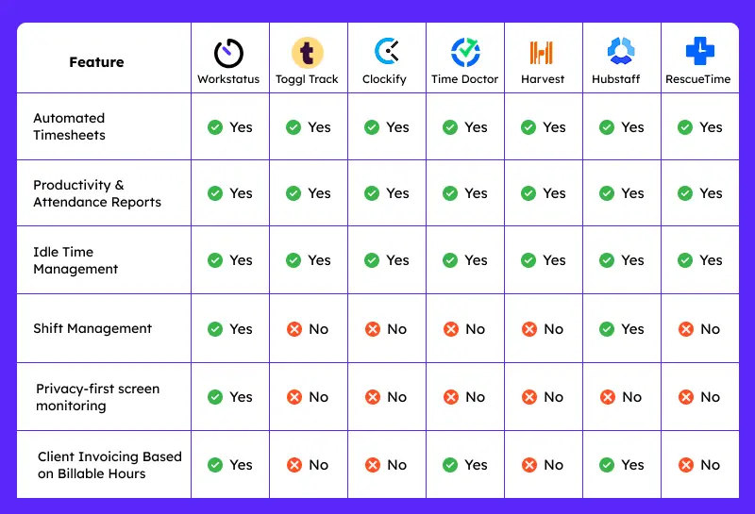Click Privacy-first screen monitoring label
The width and height of the screenshot is (755, 514).
(x=97, y=397)
